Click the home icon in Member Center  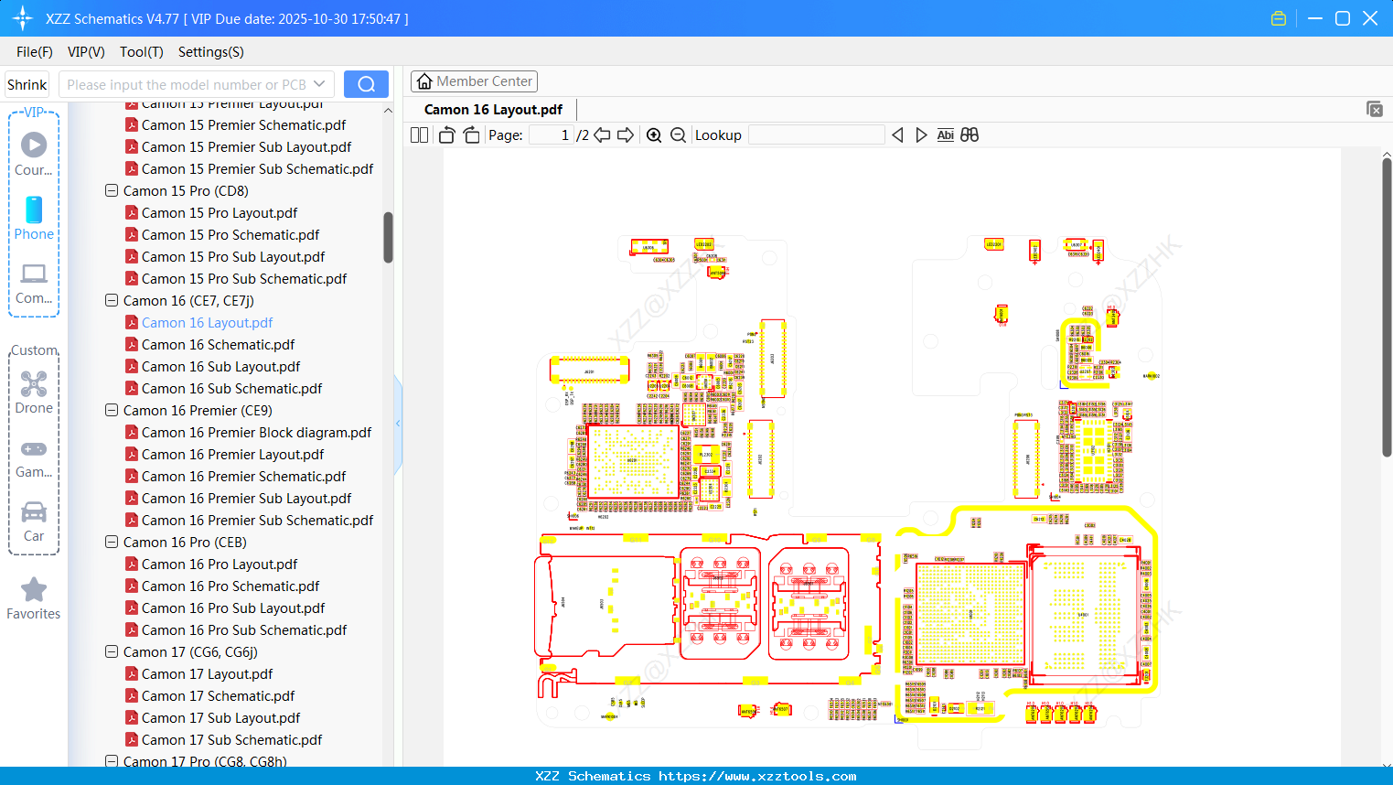[x=424, y=81]
